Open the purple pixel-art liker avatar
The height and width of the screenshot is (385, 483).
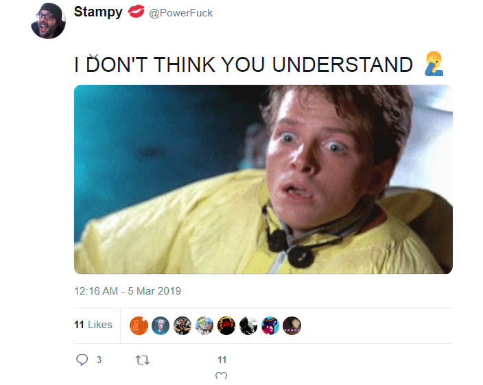(270, 325)
